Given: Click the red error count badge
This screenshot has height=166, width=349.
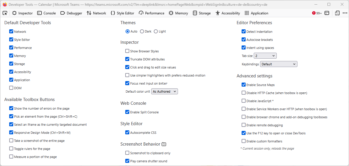Looking at the screenshot, I should click(317, 13).
